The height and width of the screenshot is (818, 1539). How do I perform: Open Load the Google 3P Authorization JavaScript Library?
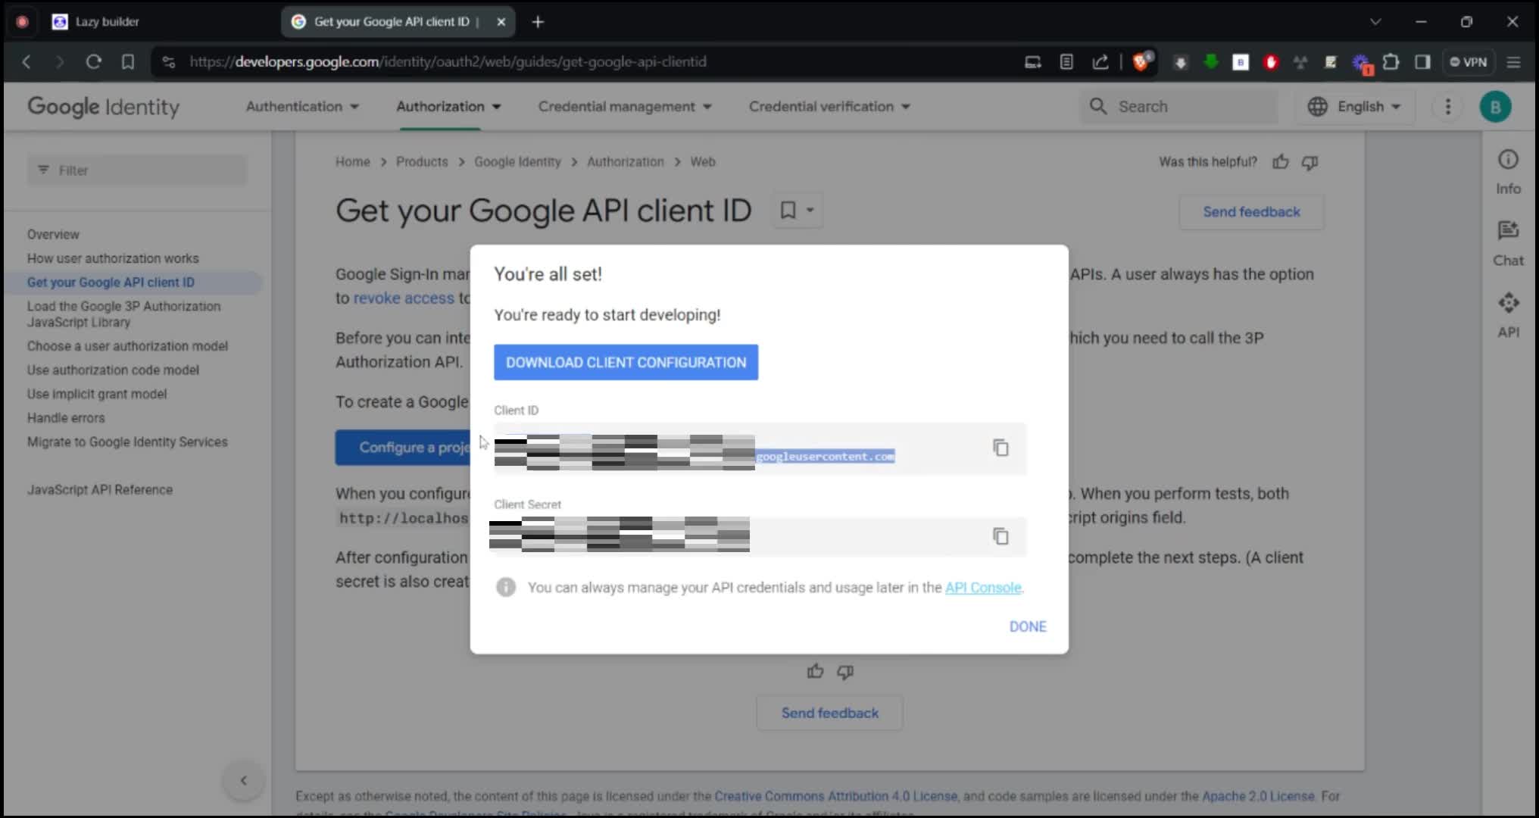pos(124,314)
